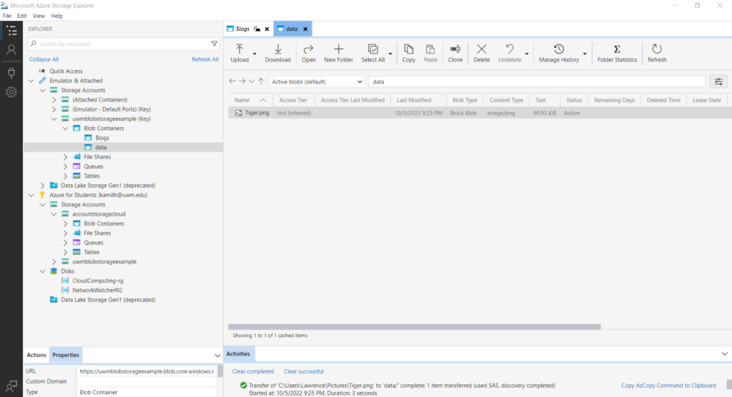Click Copy AzCopy Command to Clipboard
The image size is (732, 397).
668,386
